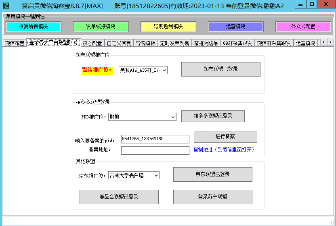The image size is (336, 226).
Task: Minimize the window
Action: click(x=300, y=4)
